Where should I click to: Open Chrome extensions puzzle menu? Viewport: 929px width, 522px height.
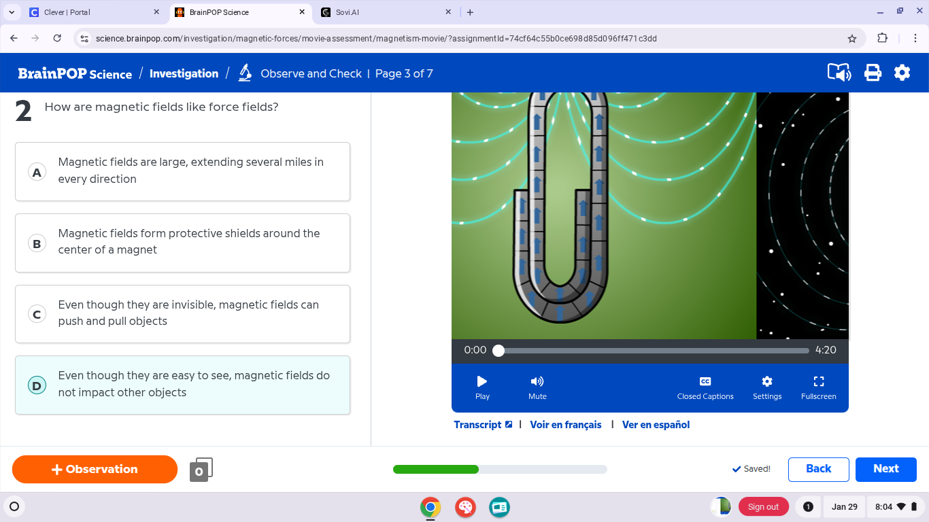[x=881, y=39]
